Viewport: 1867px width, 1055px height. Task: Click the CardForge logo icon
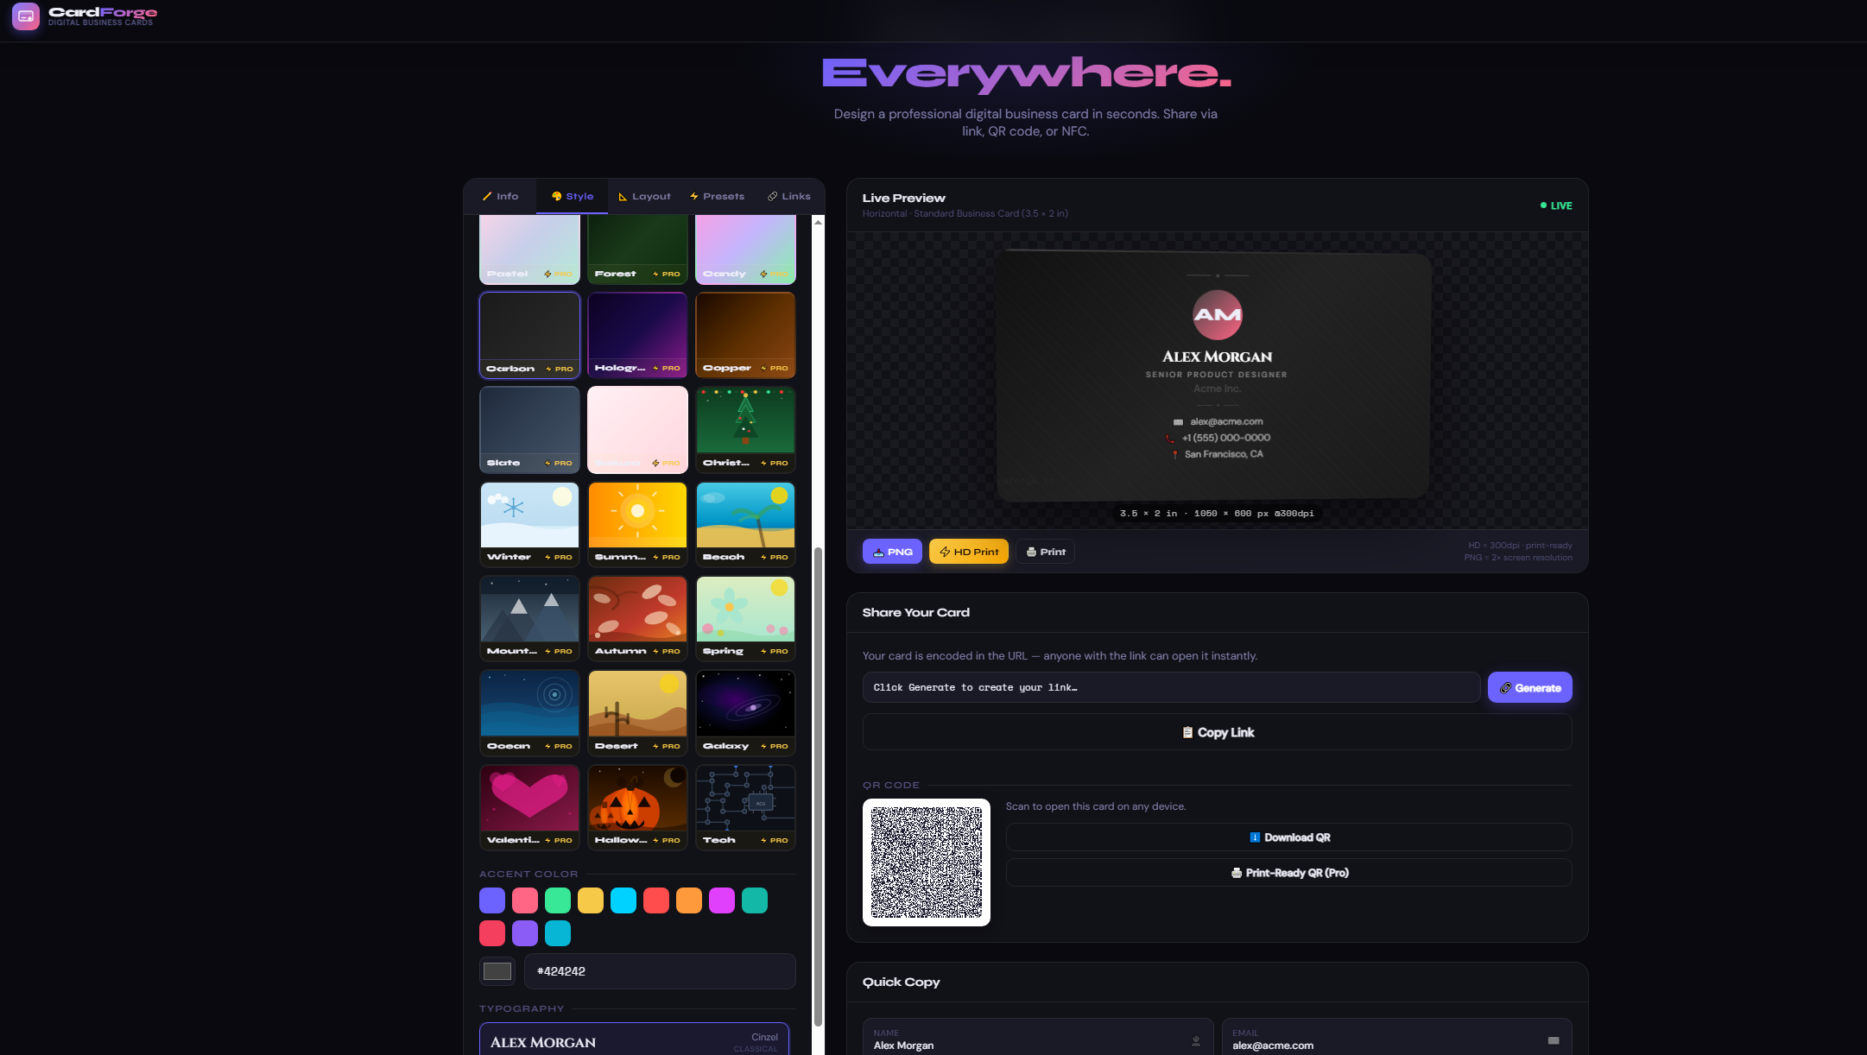[26, 16]
